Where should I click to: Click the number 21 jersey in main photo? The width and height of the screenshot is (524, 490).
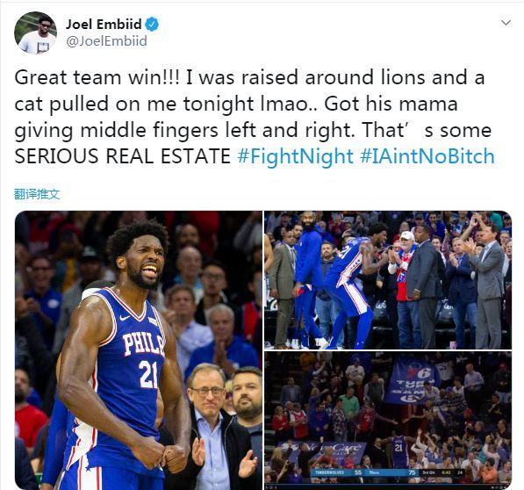(x=148, y=374)
